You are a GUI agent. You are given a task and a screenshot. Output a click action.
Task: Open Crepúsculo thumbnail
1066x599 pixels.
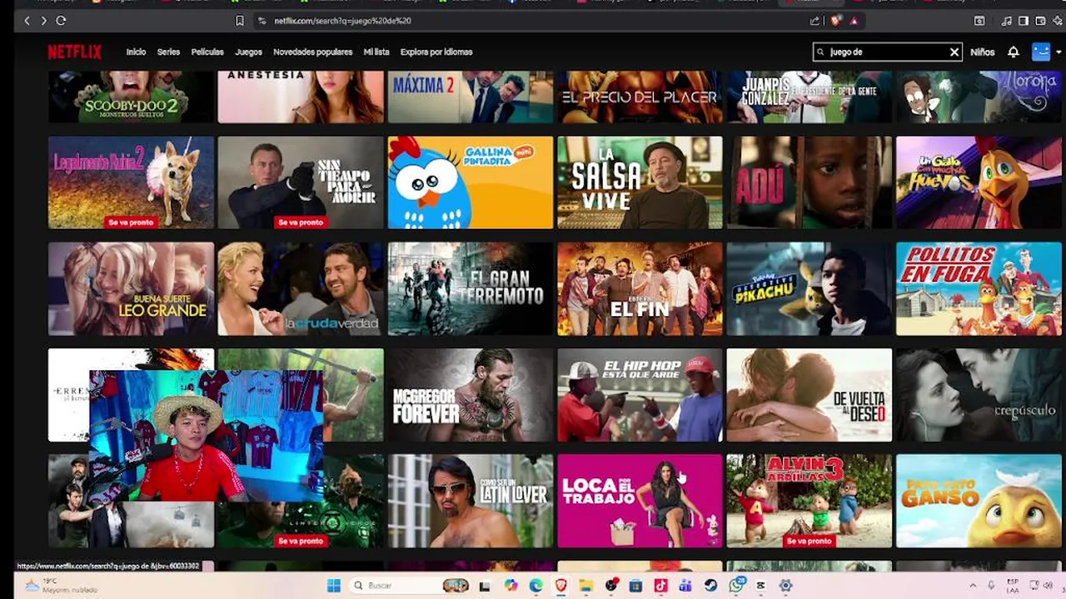(x=979, y=395)
